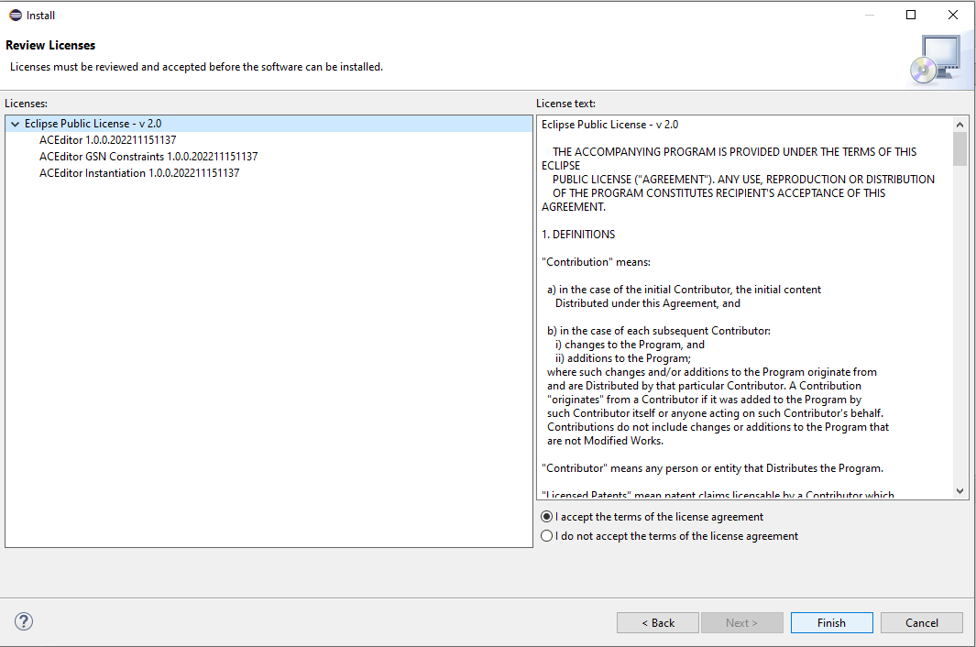This screenshot has height=647, width=976.
Task: Click the 'License text:' label
Action: point(565,104)
